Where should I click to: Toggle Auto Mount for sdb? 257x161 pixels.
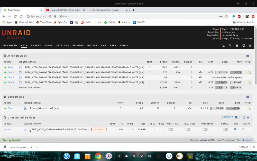click(205, 130)
